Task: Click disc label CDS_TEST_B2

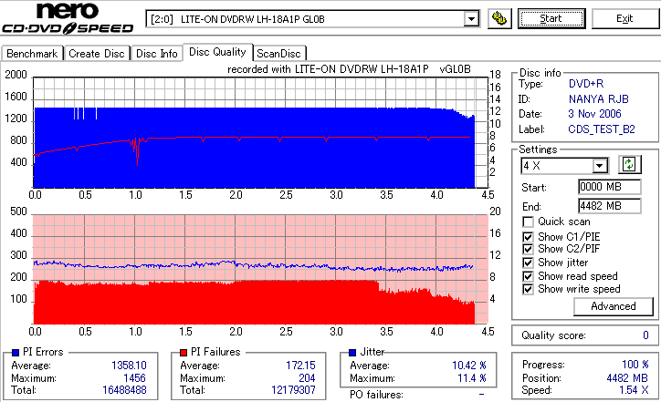Action: 602,129
